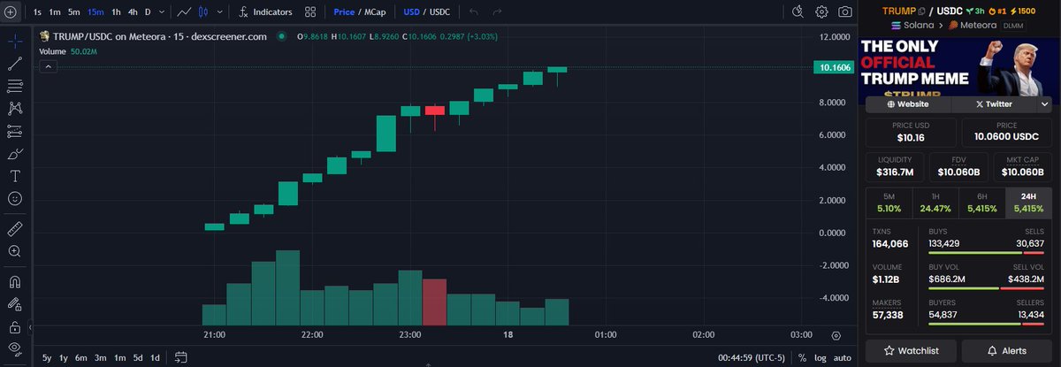Click the redo arrow

tap(498, 12)
